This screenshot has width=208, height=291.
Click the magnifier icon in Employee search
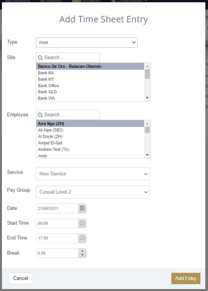tap(40, 115)
